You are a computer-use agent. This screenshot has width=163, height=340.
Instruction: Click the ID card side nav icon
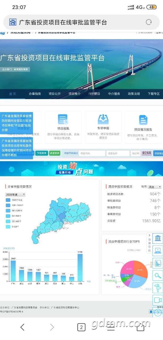158,263
